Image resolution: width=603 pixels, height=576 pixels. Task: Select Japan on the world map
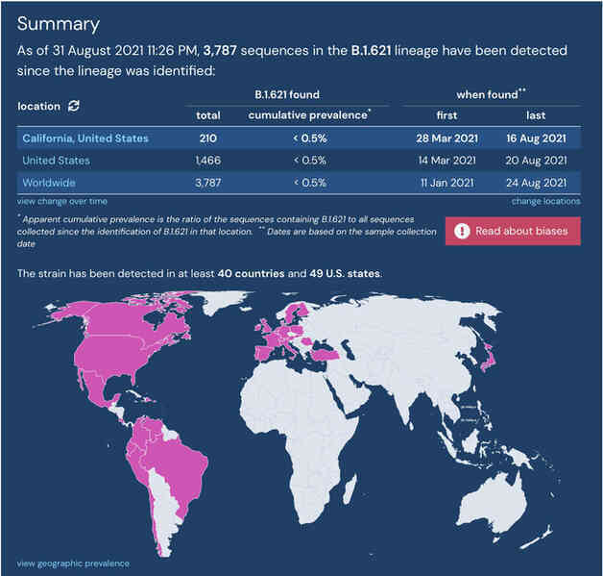(x=489, y=358)
